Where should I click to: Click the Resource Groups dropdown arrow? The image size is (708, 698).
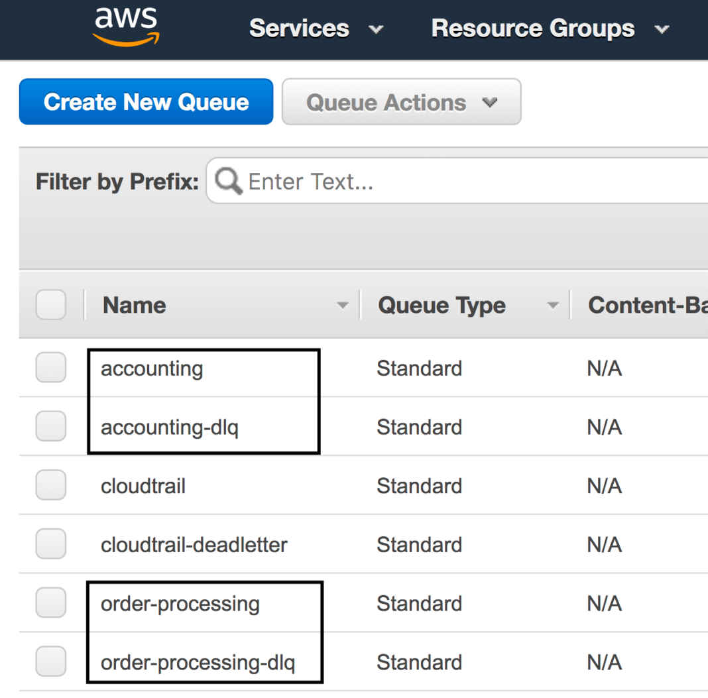661,30
